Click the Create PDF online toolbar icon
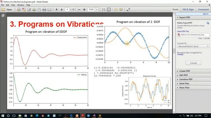The height and width of the screenshot is (118, 211). coord(19,10)
